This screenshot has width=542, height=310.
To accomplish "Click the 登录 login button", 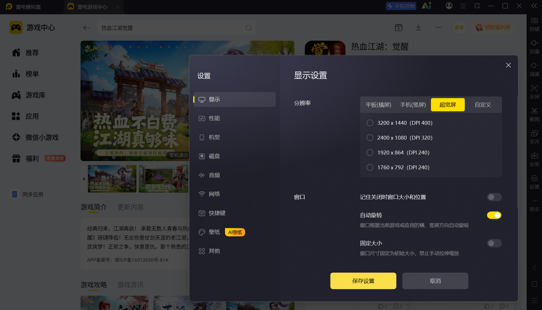I will click(x=459, y=27).
